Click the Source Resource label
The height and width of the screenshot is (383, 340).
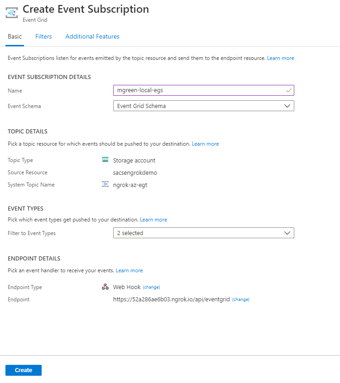pos(28,172)
